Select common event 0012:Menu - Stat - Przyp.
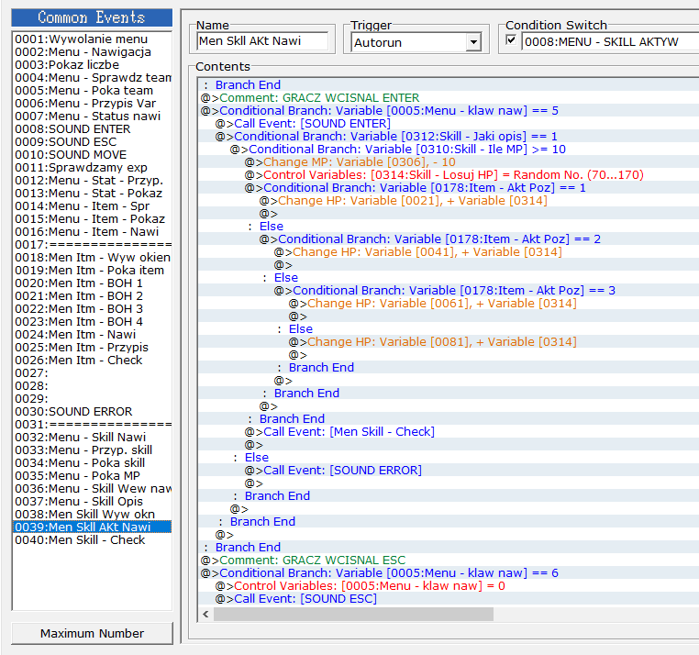Screen dimensions: 699x655 pos(92,181)
